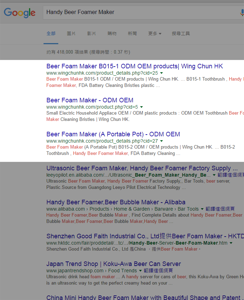Open the 新聞 tab

132,34
